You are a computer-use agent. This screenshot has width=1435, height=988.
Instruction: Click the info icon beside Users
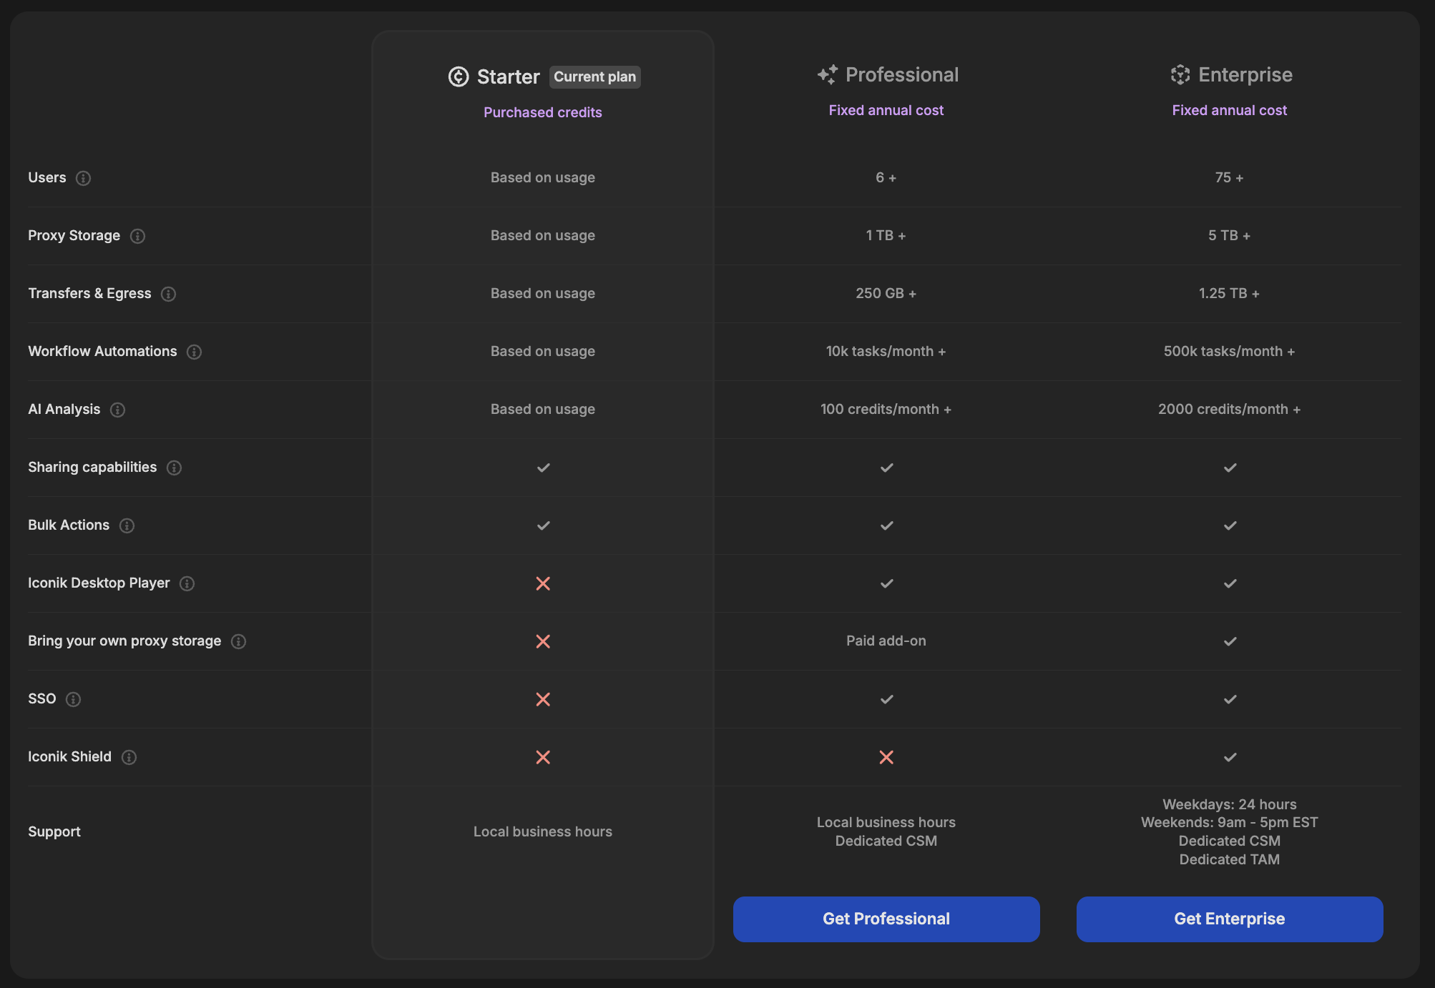pyautogui.click(x=83, y=178)
